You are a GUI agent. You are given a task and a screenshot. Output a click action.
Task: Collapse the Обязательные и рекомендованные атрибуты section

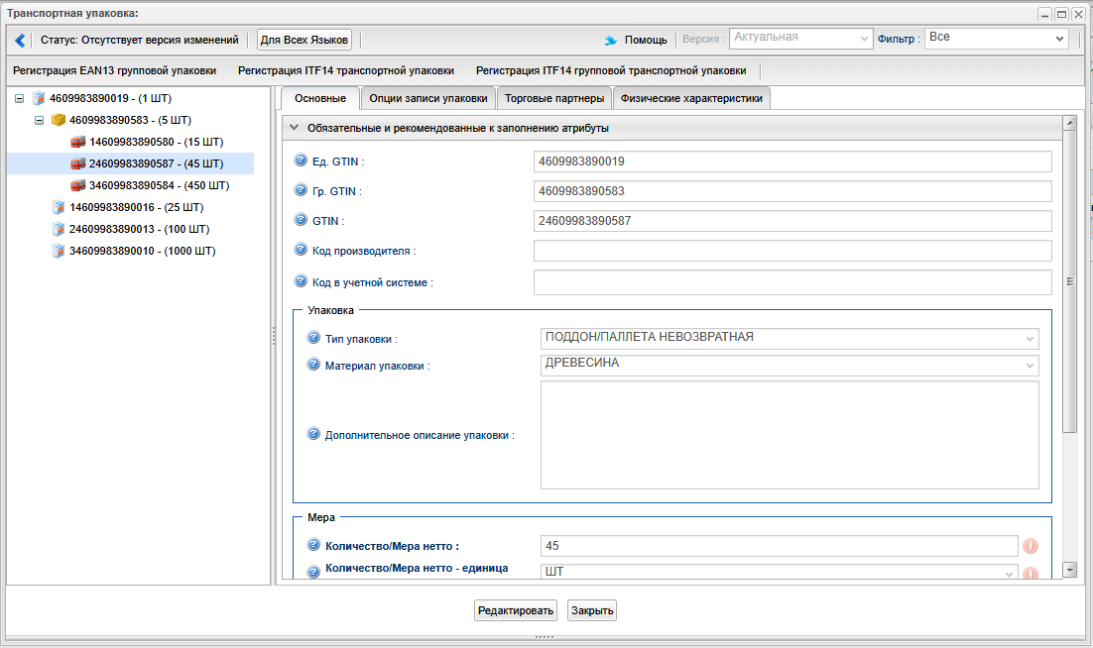294,128
